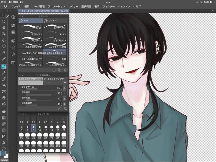
Task: Open the folder with download arrow icon
Action: point(13,63)
